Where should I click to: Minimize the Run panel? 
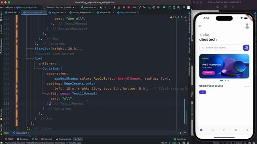[x=185, y=133]
